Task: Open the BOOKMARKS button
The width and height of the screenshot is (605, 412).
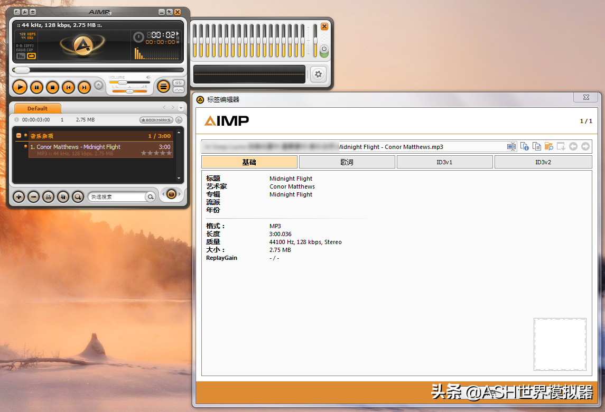Action: (156, 120)
